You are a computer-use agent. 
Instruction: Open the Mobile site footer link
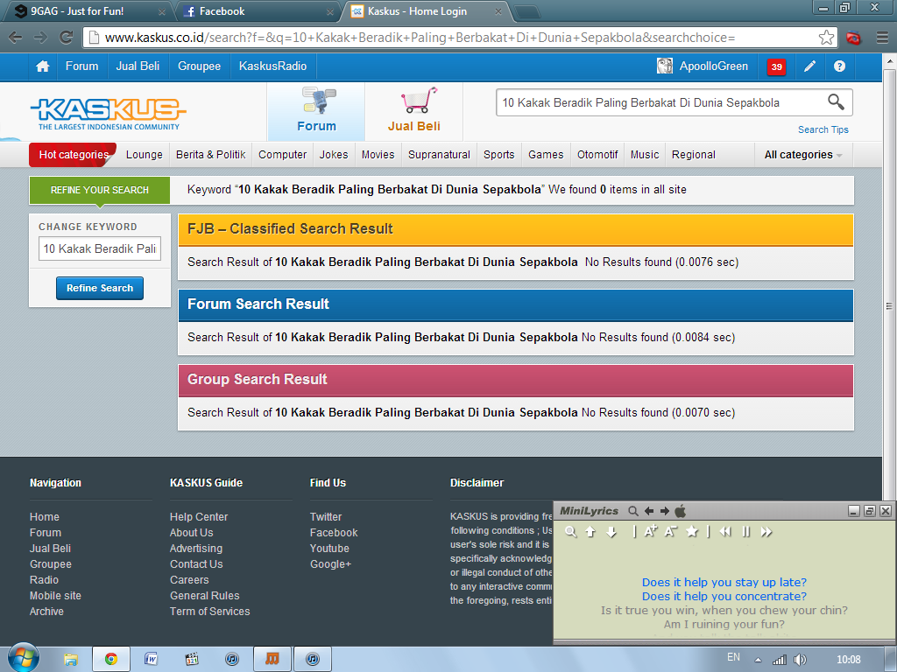(x=55, y=596)
